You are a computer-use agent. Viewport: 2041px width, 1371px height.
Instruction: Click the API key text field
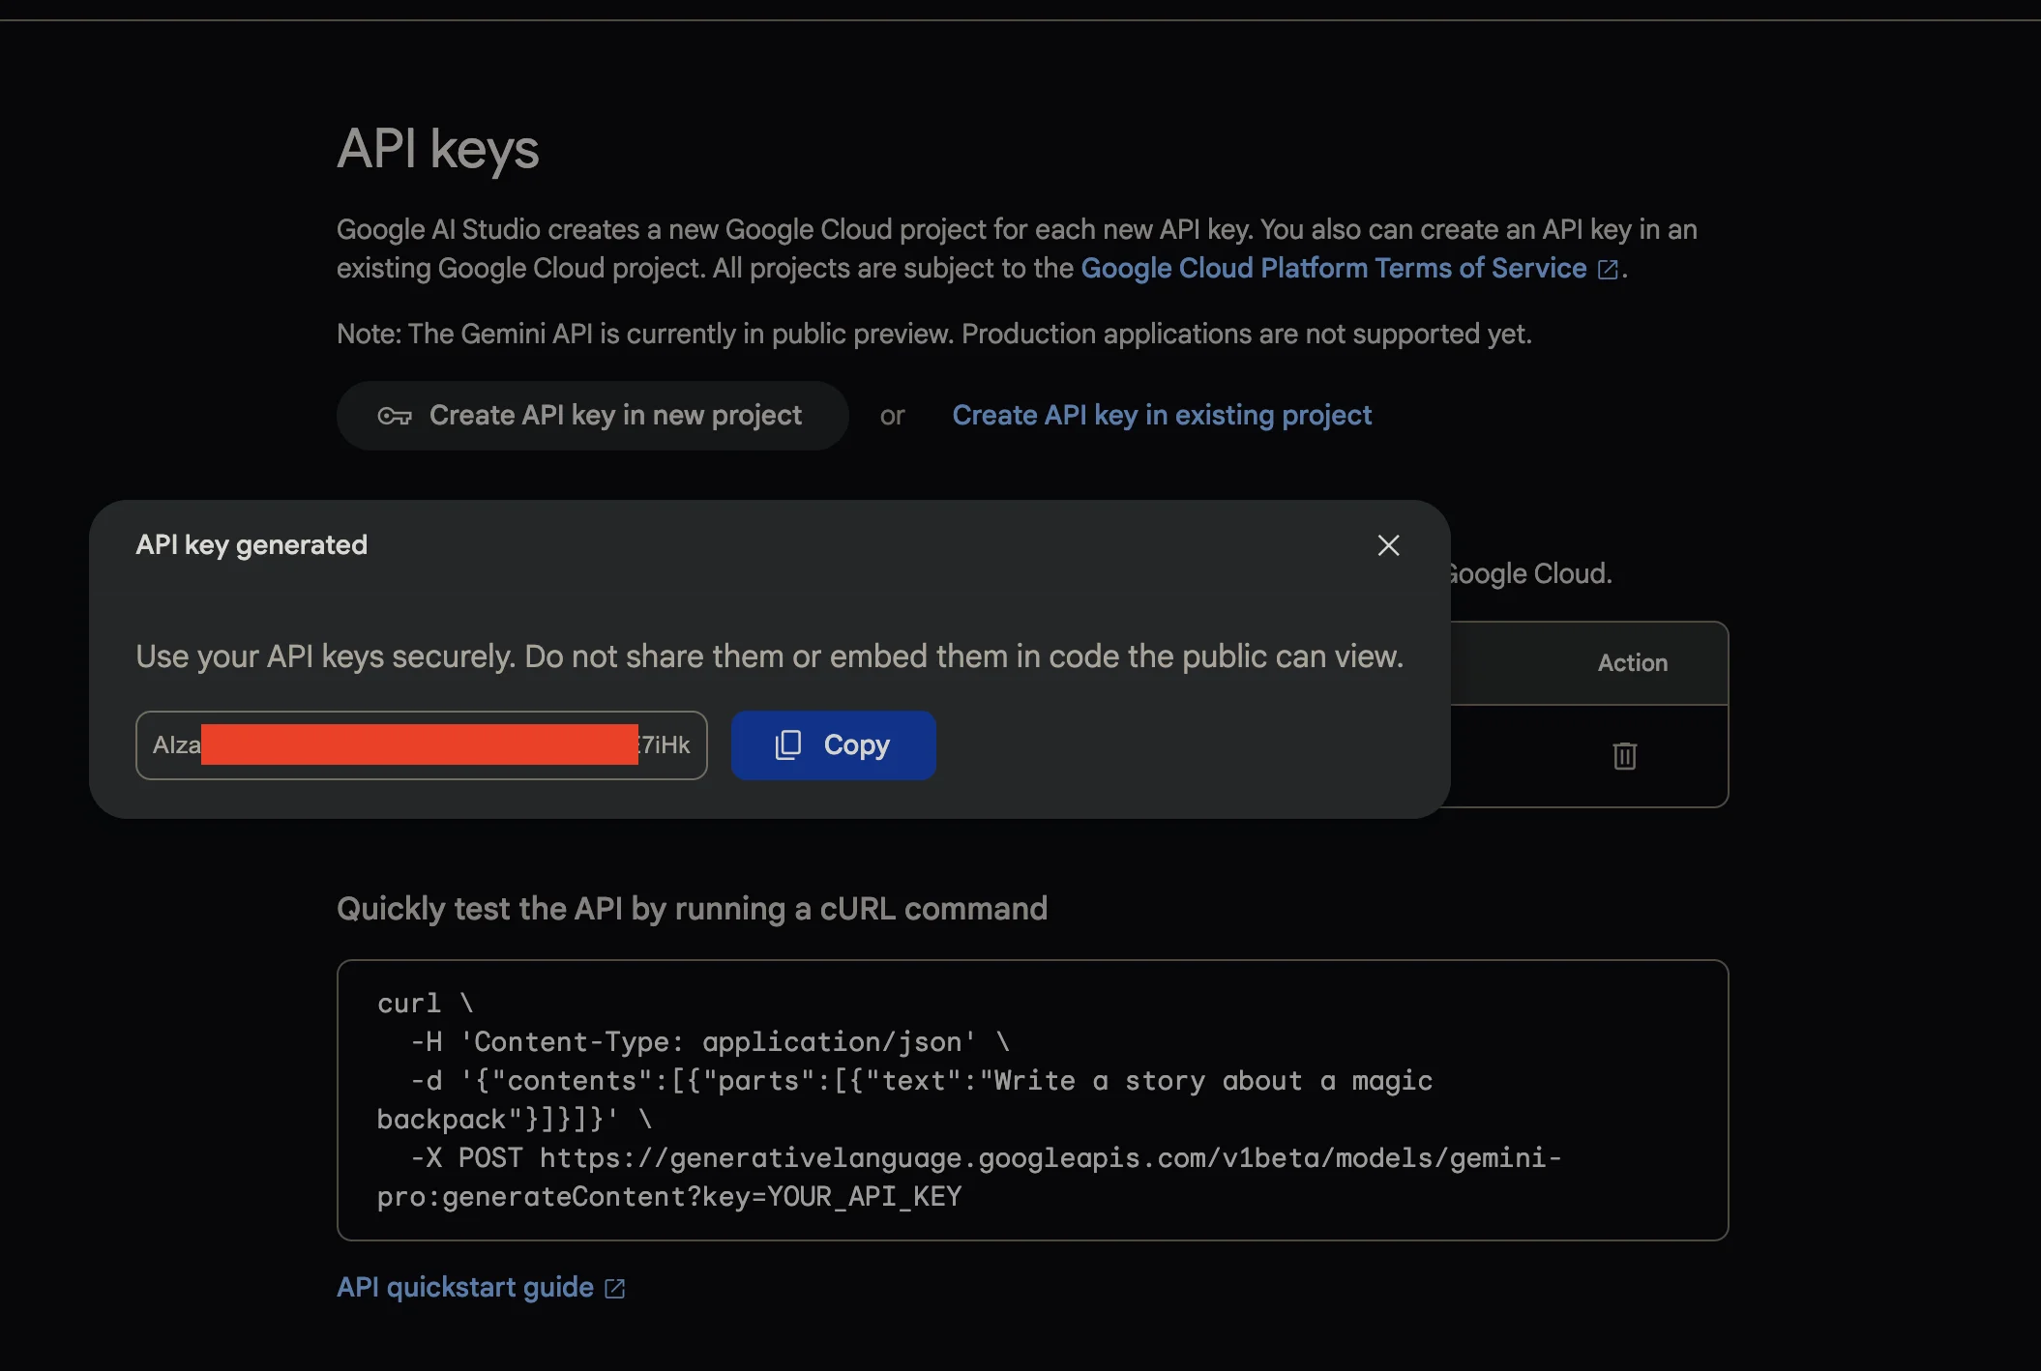[422, 745]
